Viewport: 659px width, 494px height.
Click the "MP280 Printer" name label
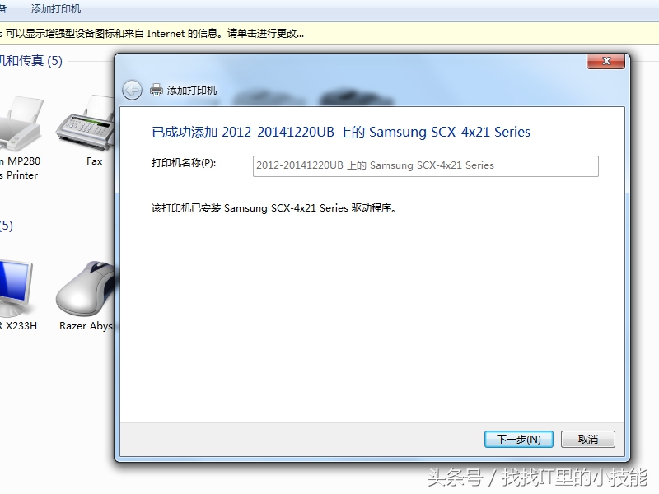tap(20, 168)
